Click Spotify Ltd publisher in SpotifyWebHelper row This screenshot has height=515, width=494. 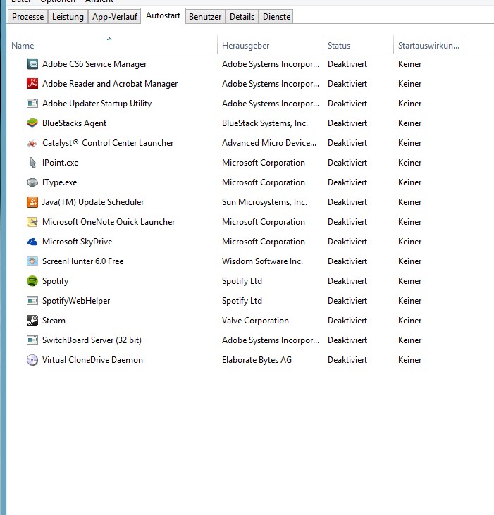pyautogui.click(x=242, y=301)
